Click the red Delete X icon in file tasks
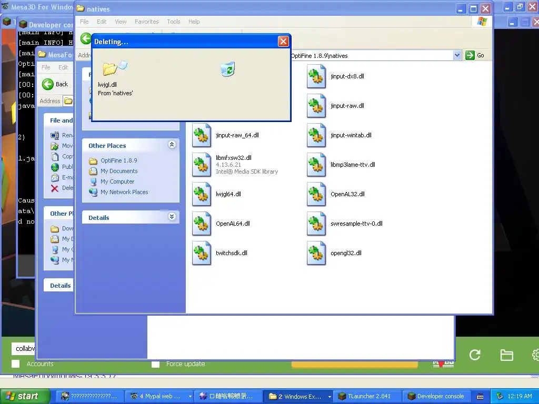 click(55, 188)
